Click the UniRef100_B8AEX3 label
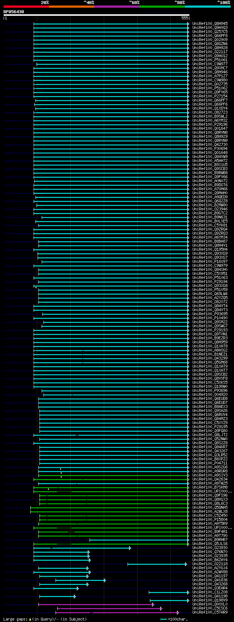Viewport: 234px width, 622px height. [x=210, y=407]
